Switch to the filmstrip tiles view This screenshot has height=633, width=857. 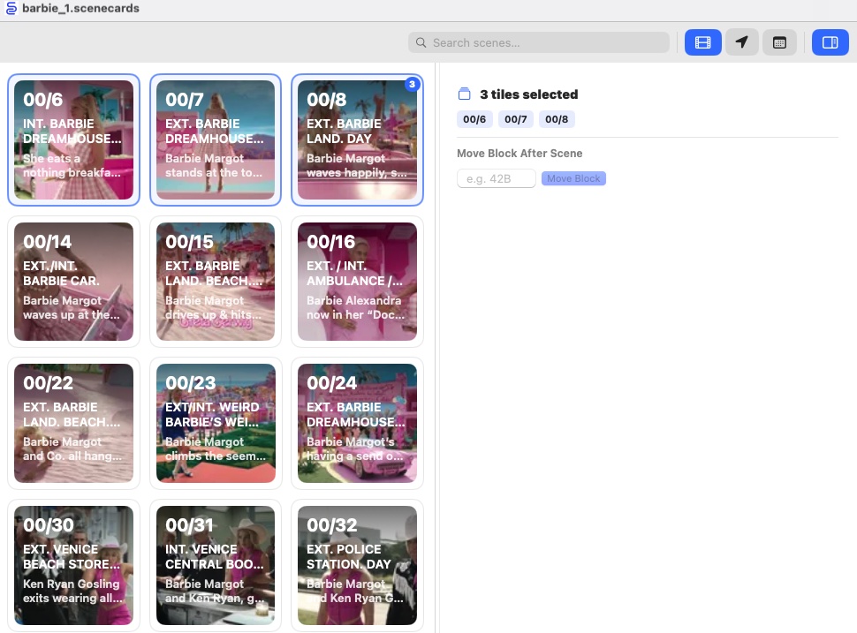(x=702, y=42)
